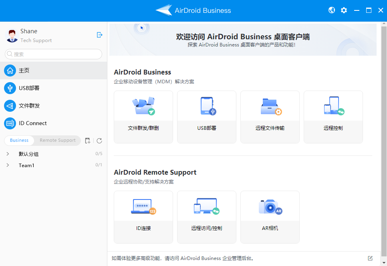Maximize the AirDroid Business window
387x266 pixels.
pyautogui.click(x=369, y=10)
